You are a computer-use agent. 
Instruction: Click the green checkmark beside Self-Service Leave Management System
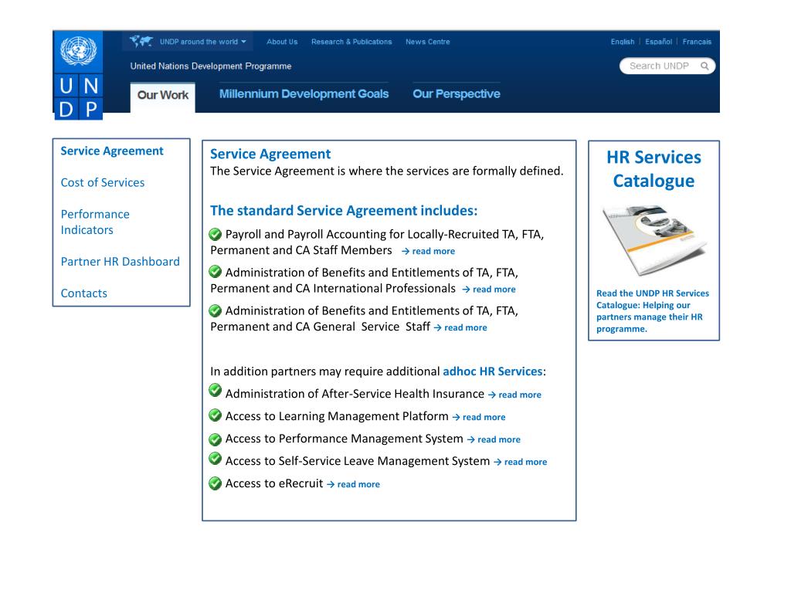216,459
